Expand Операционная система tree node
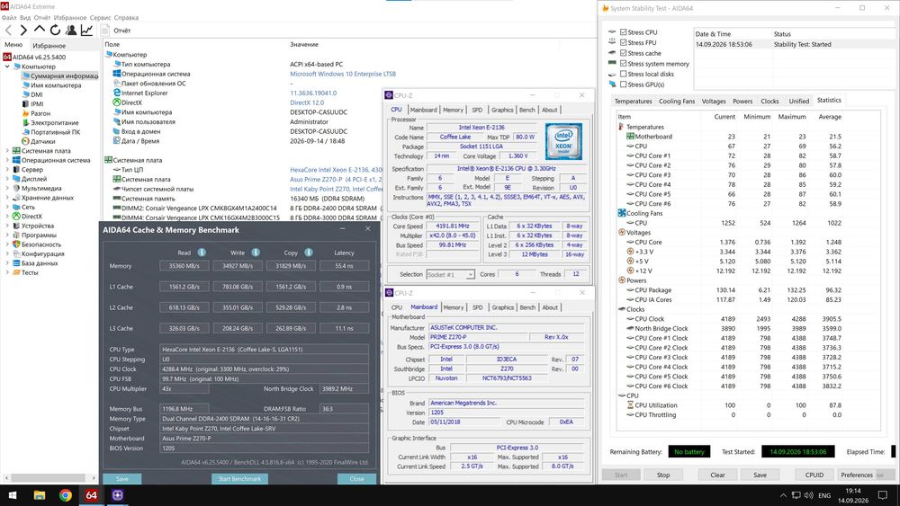The width and height of the screenshot is (900, 506). pos(7,160)
